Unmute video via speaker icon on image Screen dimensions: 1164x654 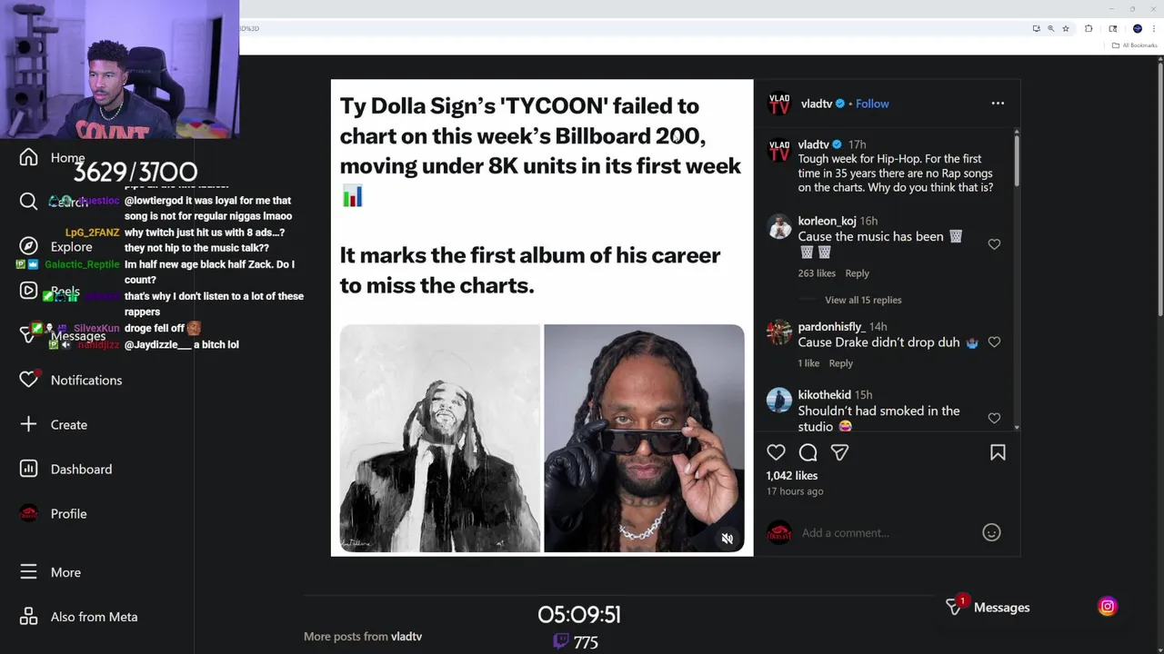tap(727, 539)
